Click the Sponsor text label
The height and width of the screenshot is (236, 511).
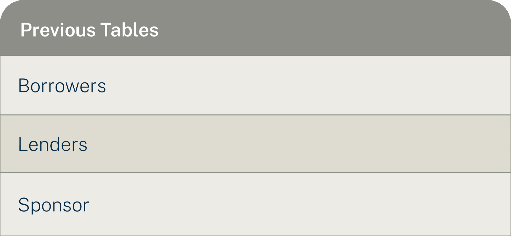tap(54, 205)
